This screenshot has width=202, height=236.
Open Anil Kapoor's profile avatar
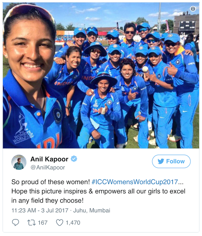[x=19, y=162]
